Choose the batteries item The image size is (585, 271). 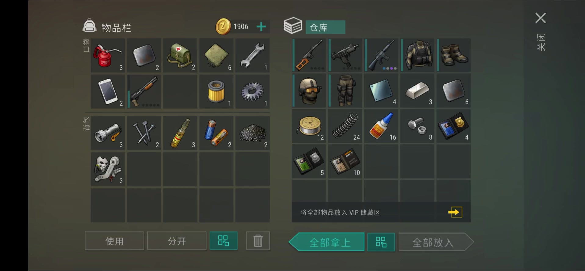(x=216, y=133)
